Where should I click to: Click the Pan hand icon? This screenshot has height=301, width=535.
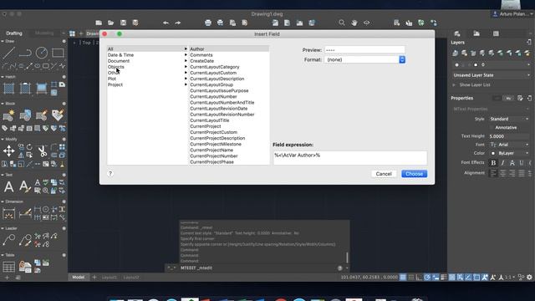pos(354,23)
